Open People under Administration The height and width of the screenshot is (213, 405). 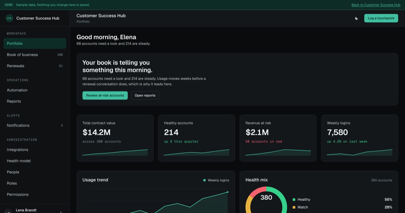35,172
